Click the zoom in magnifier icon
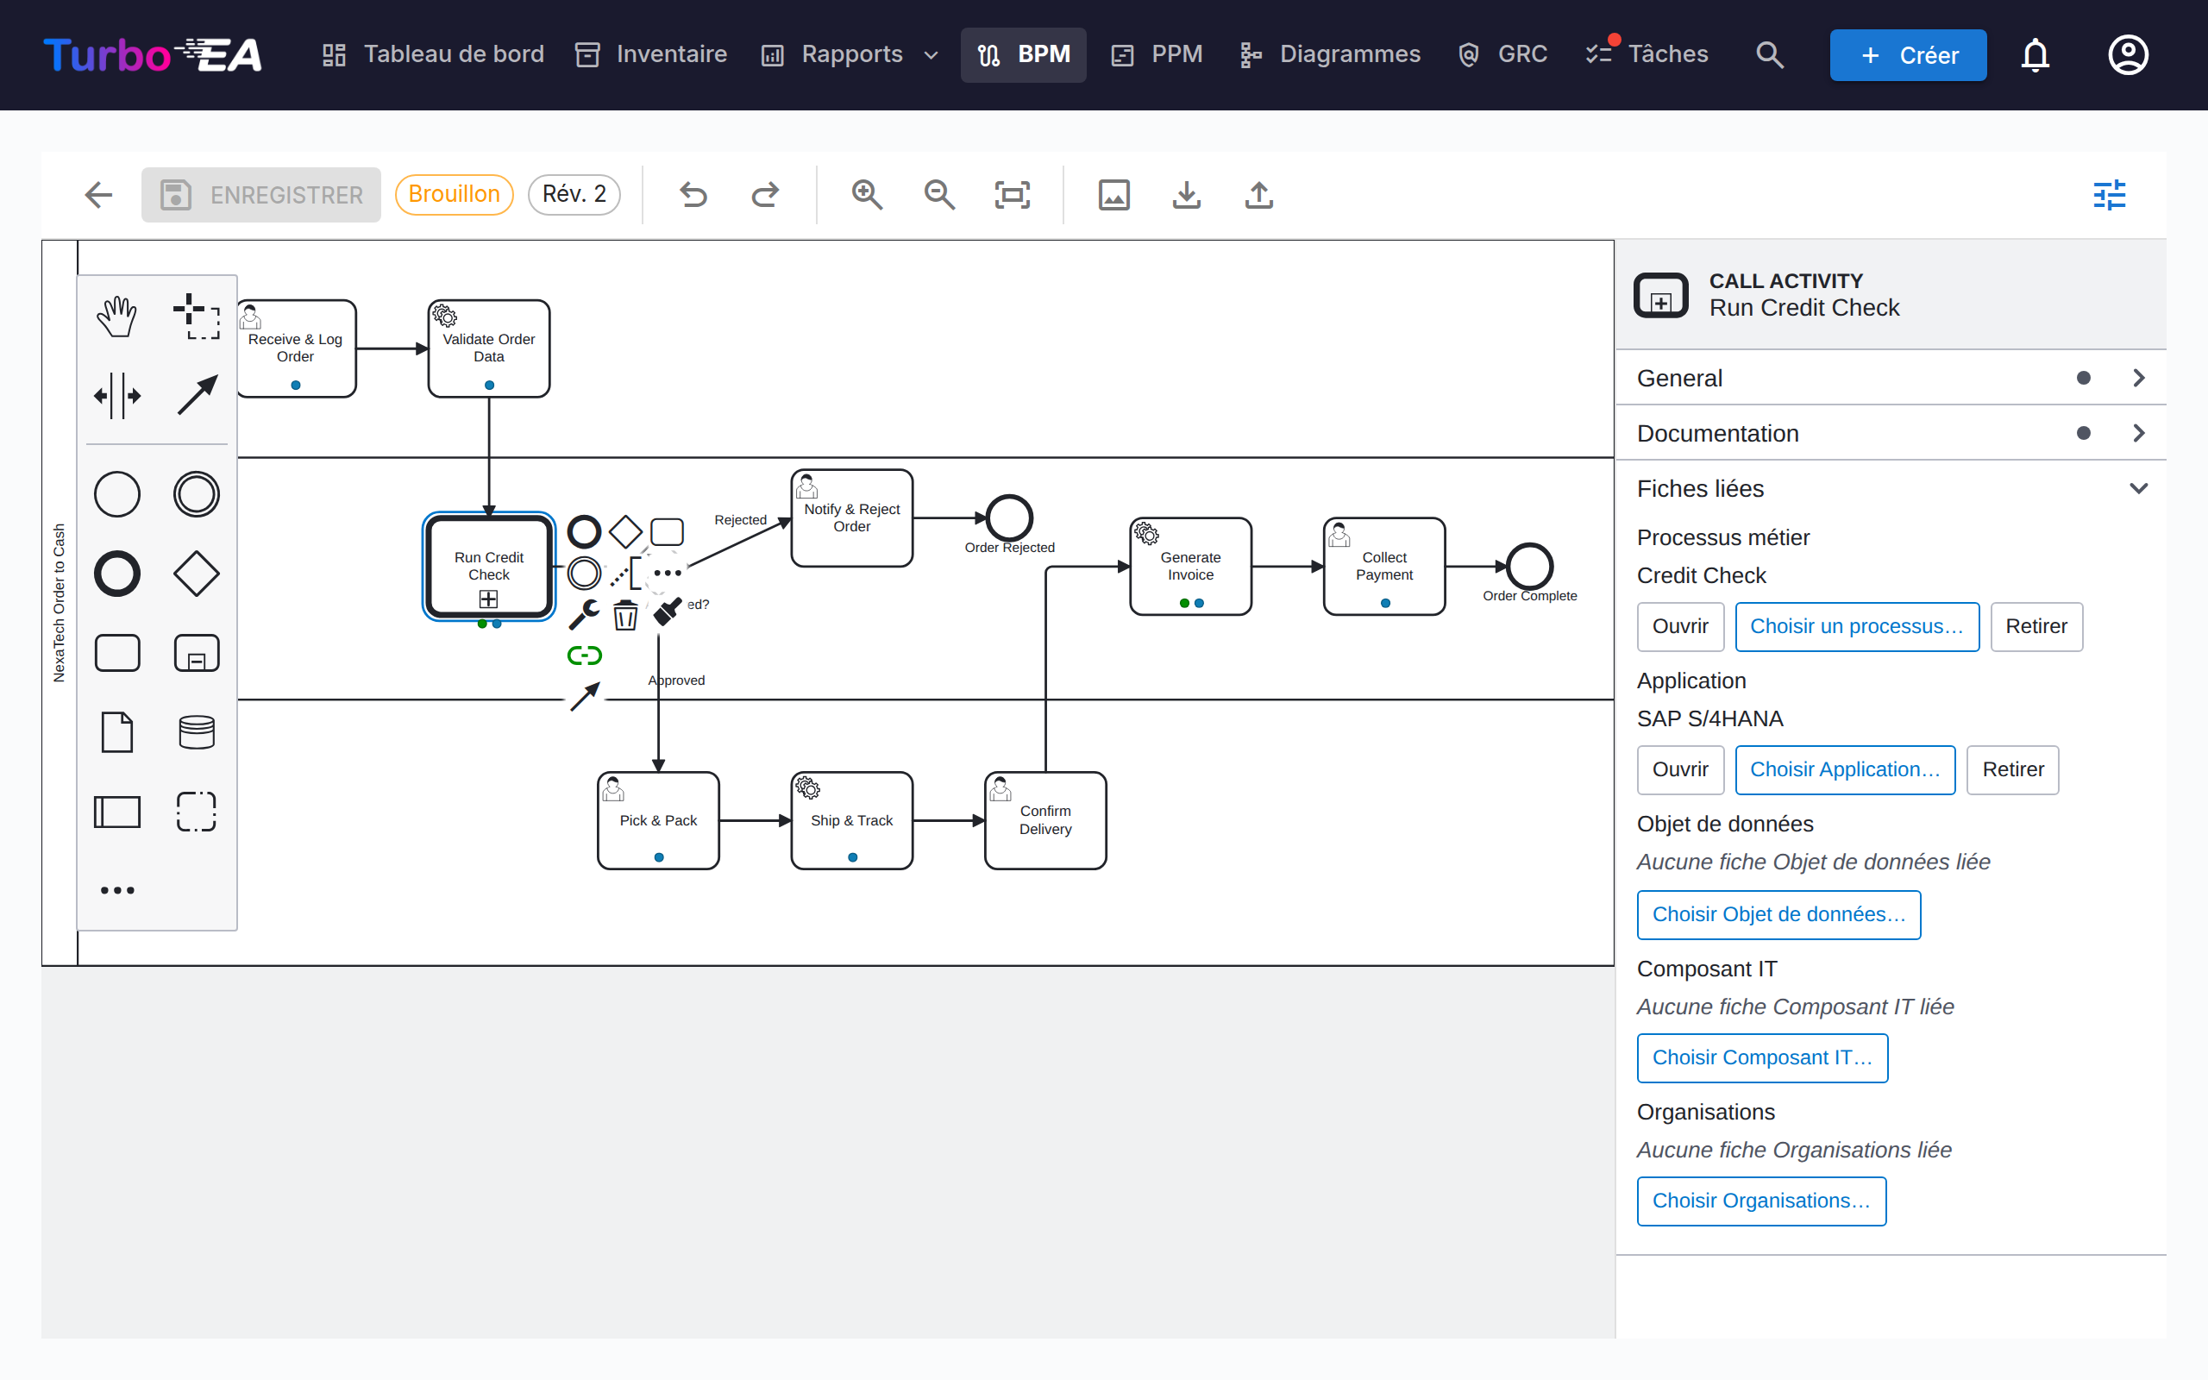2208x1380 pixels. (x=867, y=194)
